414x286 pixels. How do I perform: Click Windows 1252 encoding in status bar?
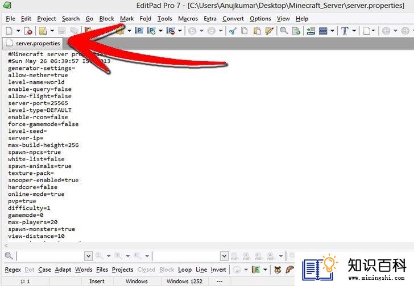(x=184, y=281)
